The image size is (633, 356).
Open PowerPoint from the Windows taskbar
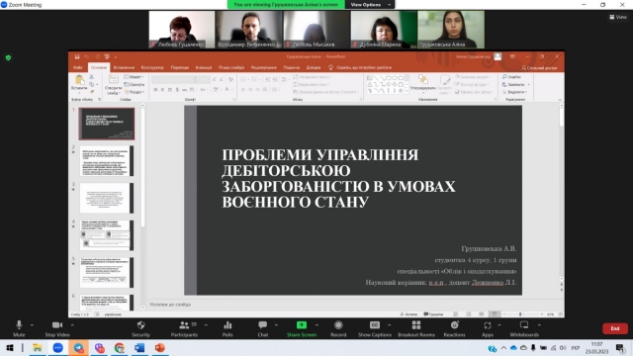click(x=160, y=347)
